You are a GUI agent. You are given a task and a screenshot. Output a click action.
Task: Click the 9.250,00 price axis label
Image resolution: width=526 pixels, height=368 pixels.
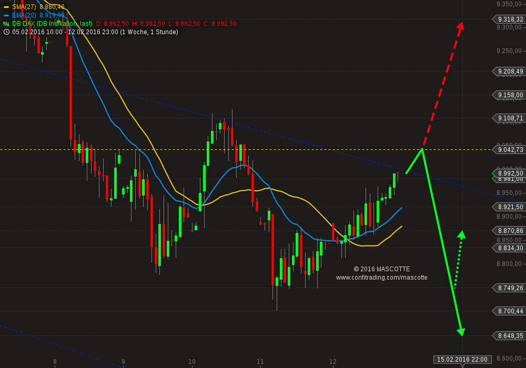pos(509,50)
